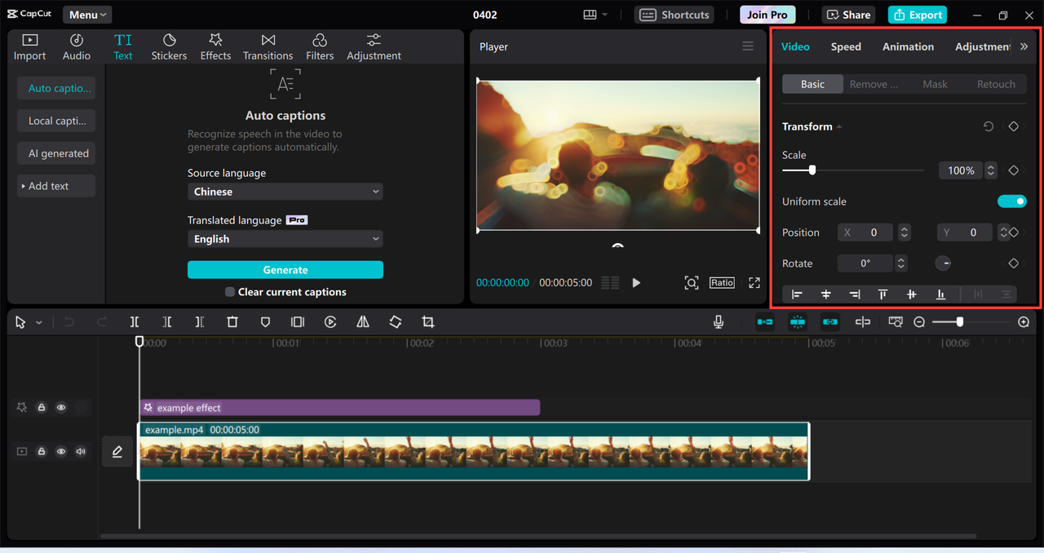Viewport: 1044px width, 553px height.
Task: Open the Animation tab in inspector
Action: [908, 46]
